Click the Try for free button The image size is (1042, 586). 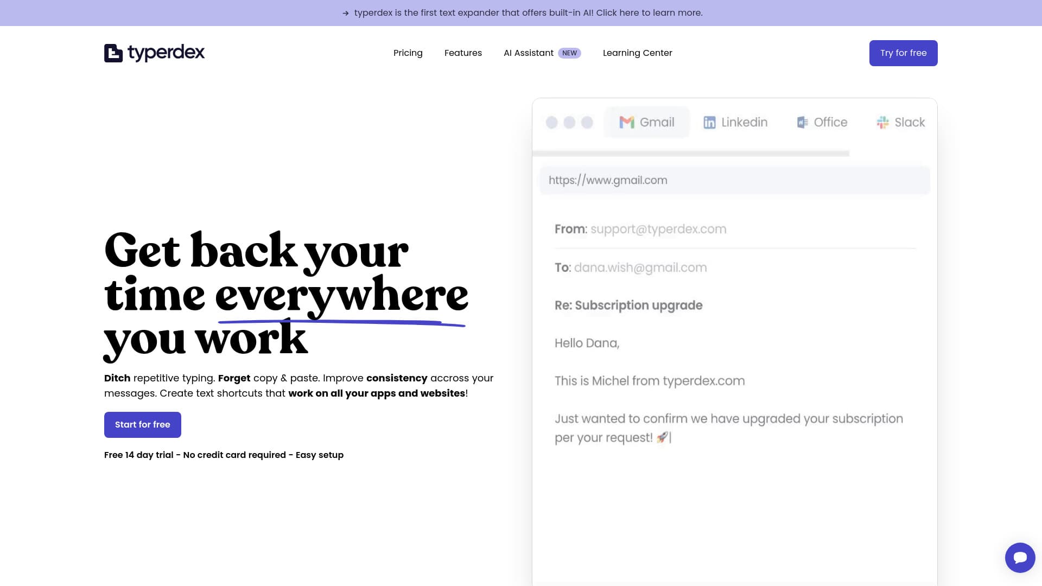tap(903, 53)
